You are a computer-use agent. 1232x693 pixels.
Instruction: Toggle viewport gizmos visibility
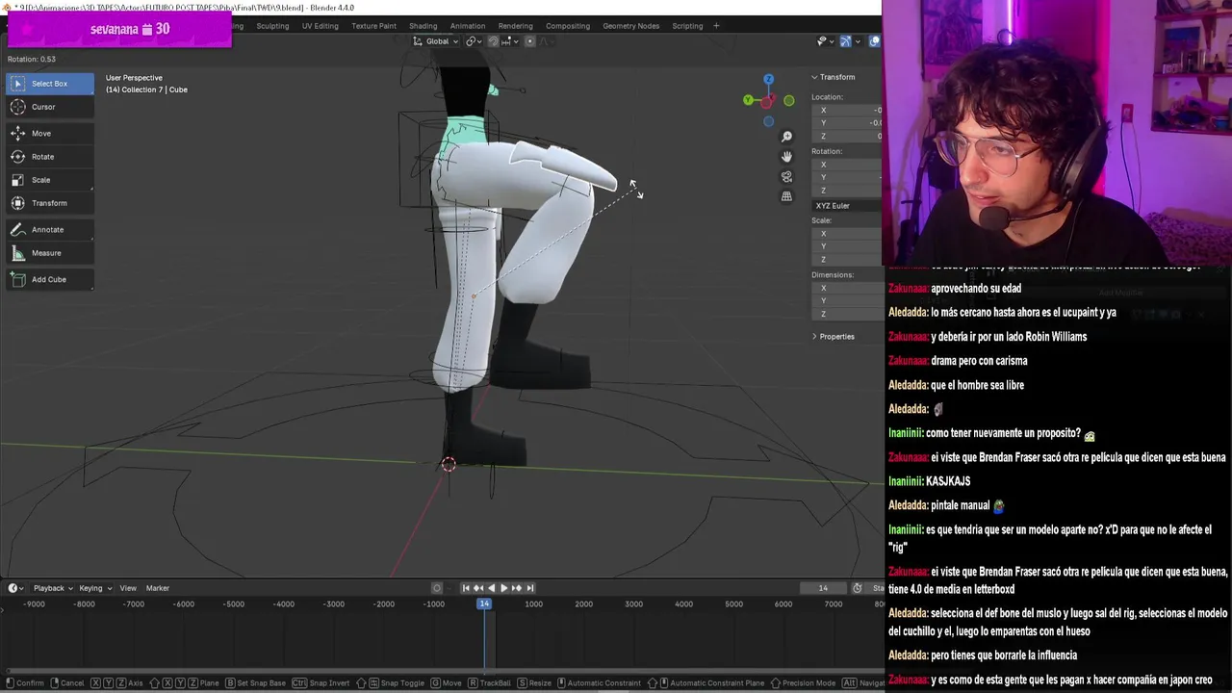coord(845,41)
